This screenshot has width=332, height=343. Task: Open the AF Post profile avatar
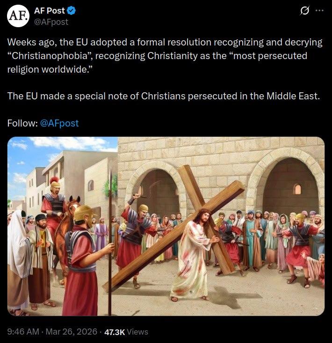(17, 16)
